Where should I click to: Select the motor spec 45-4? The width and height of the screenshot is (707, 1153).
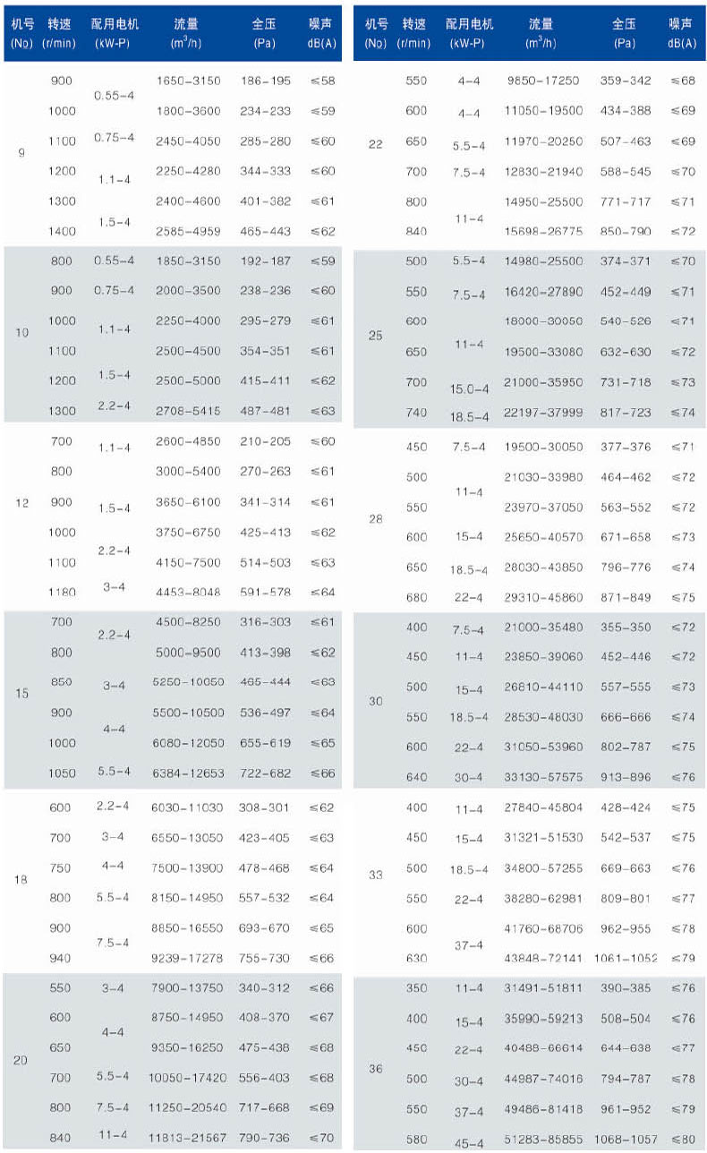(x=469, y=1142)
